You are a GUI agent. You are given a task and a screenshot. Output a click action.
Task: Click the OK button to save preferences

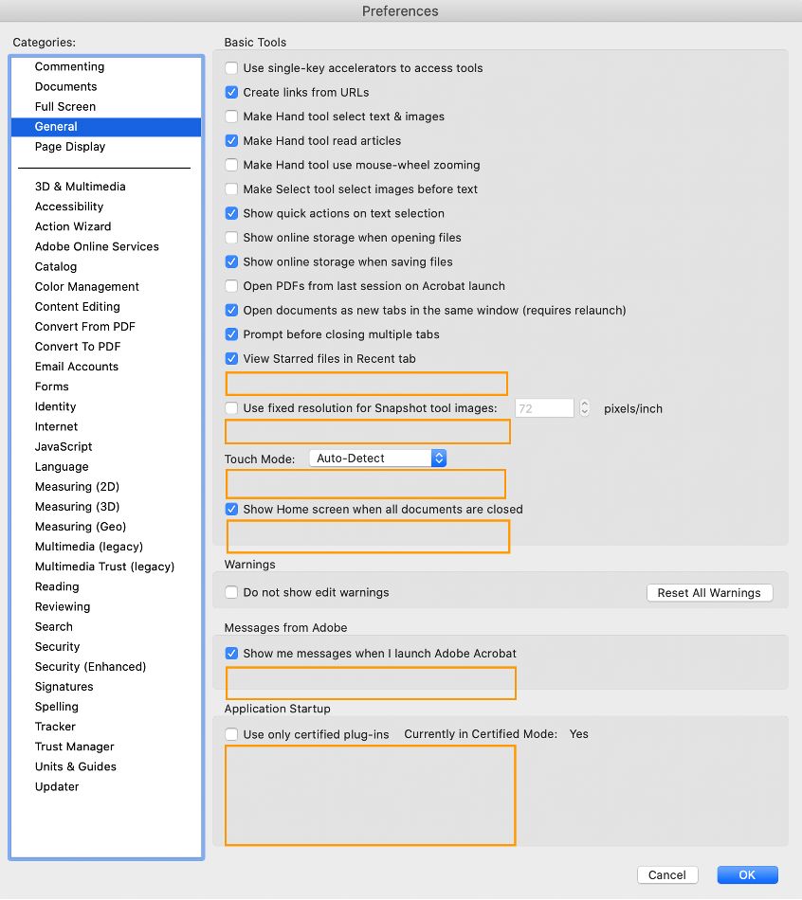click(x=747, y=874)
